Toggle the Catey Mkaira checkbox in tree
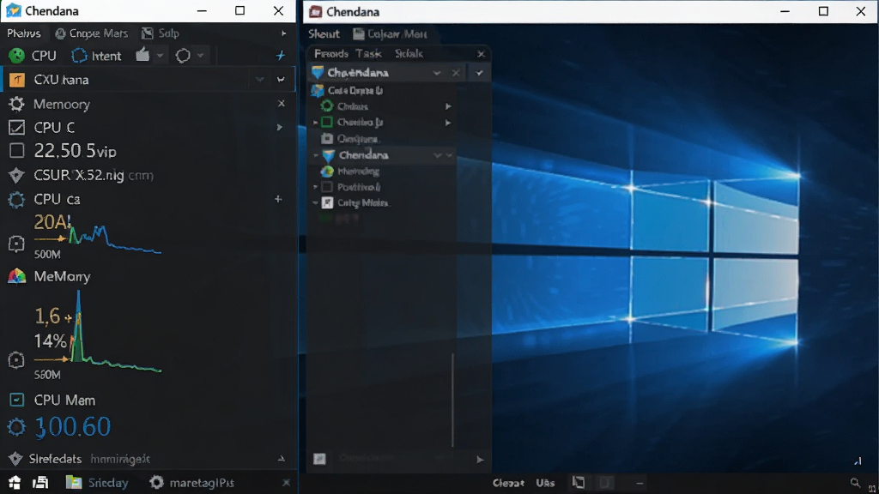 coord(327,202)
